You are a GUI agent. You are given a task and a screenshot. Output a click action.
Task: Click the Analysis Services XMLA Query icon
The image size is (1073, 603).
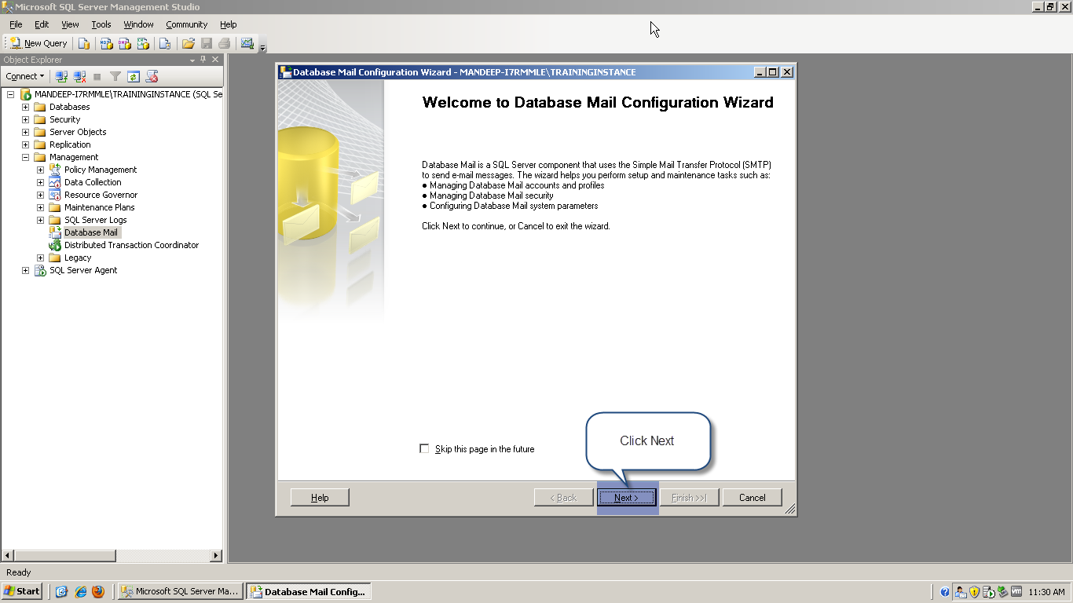click(x=141, y=43)
